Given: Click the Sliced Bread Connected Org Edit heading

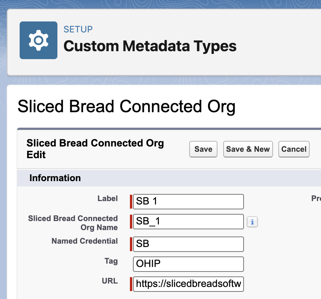Looking at the screenshot, I should (95, 149).
